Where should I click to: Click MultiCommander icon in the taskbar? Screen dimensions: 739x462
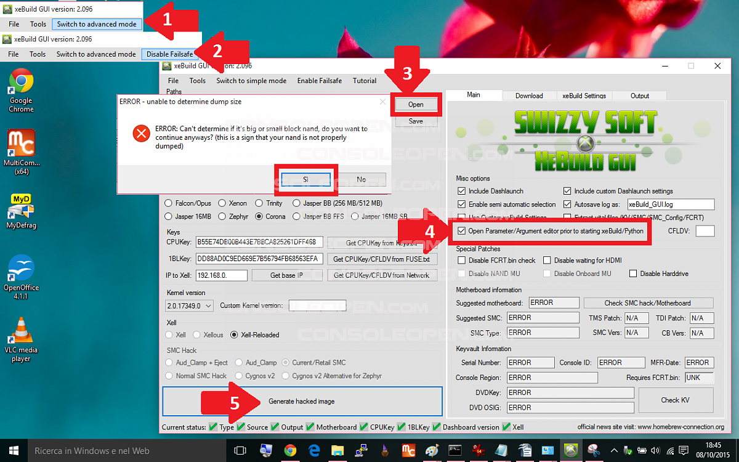(x=408, y=450)
